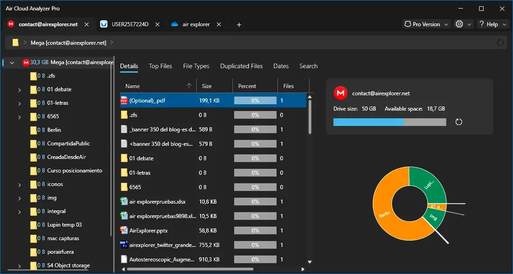Select porairfuera folder in tree
Viewport: 513px width, 274px height.
(x=60, y=252)
